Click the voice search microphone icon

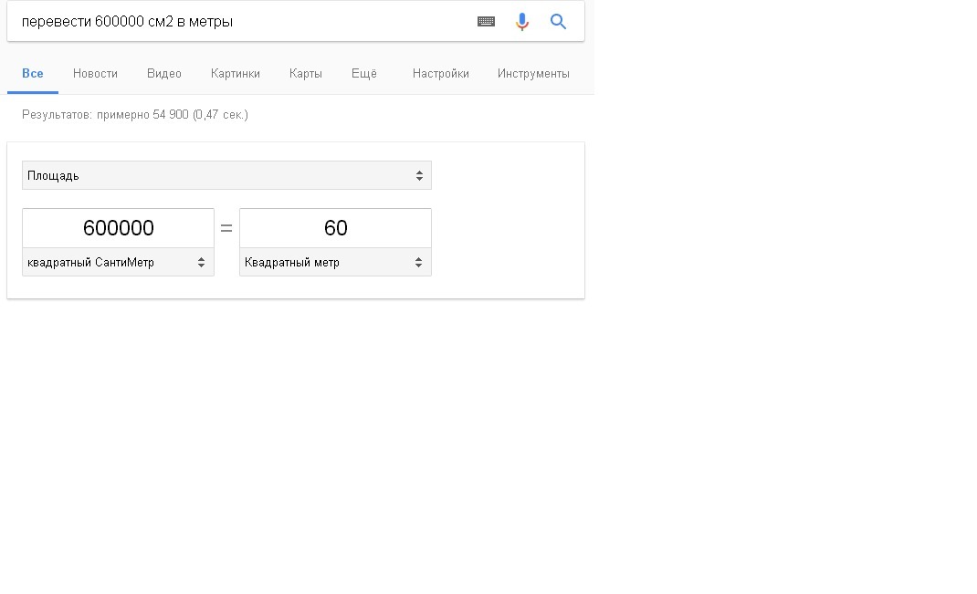(x=522, y=22)
